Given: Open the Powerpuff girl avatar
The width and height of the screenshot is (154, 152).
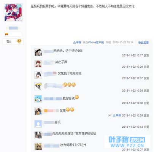Looking at the screenshot, I should click(38, 86).
